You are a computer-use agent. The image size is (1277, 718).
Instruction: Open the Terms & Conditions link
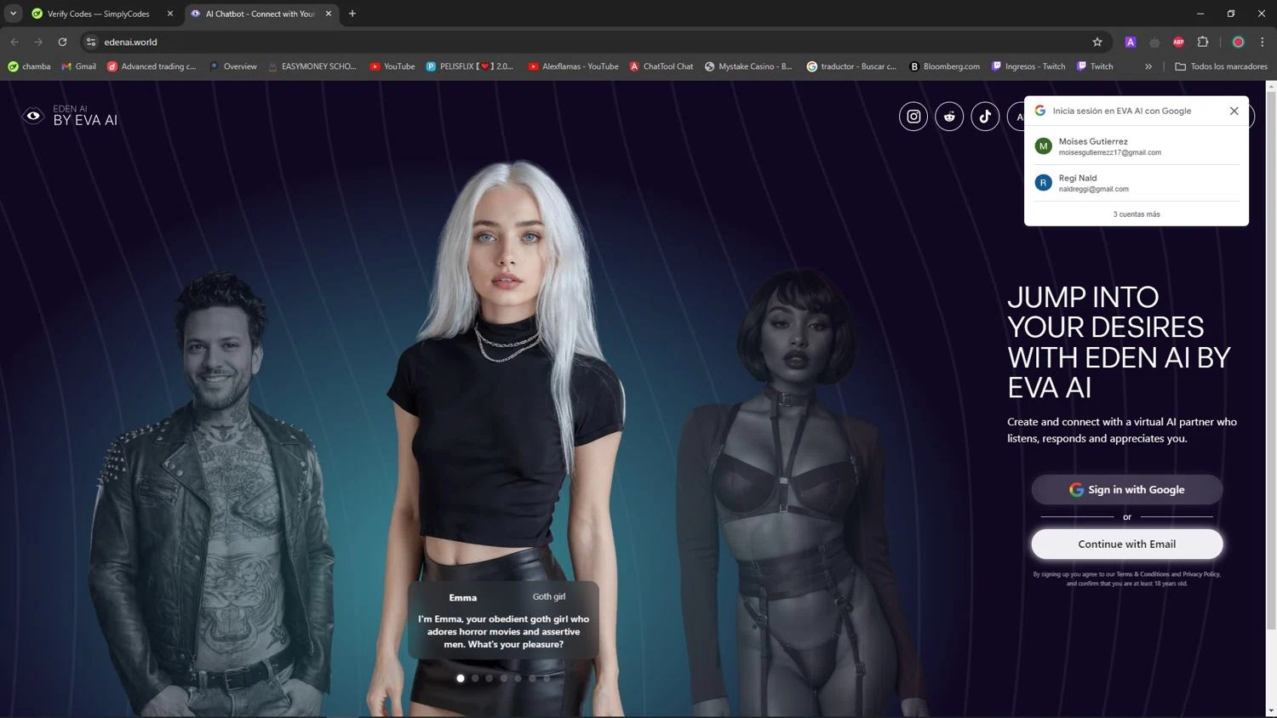(1142, 574)
